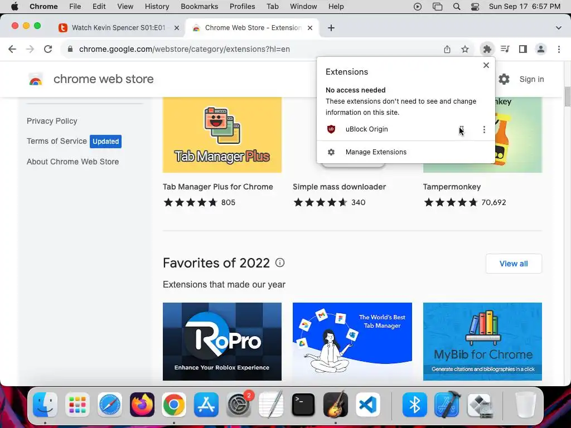
Task: View site information lock icon
Action: (x=70, y=49)
